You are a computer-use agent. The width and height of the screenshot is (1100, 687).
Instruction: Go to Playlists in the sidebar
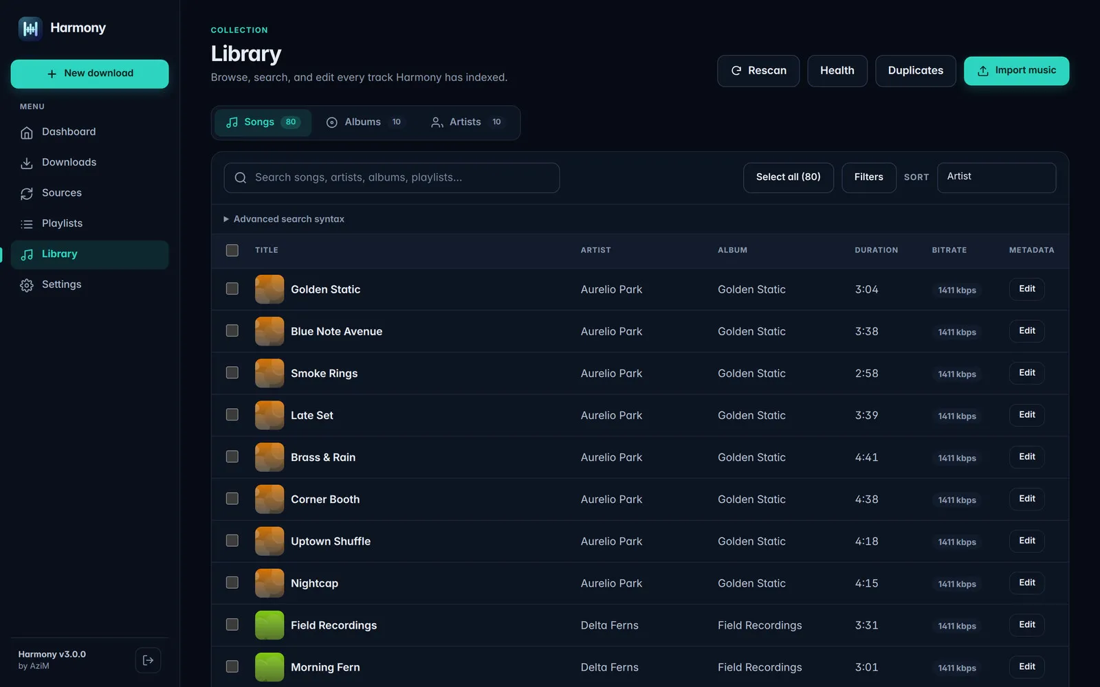point(89,224)
